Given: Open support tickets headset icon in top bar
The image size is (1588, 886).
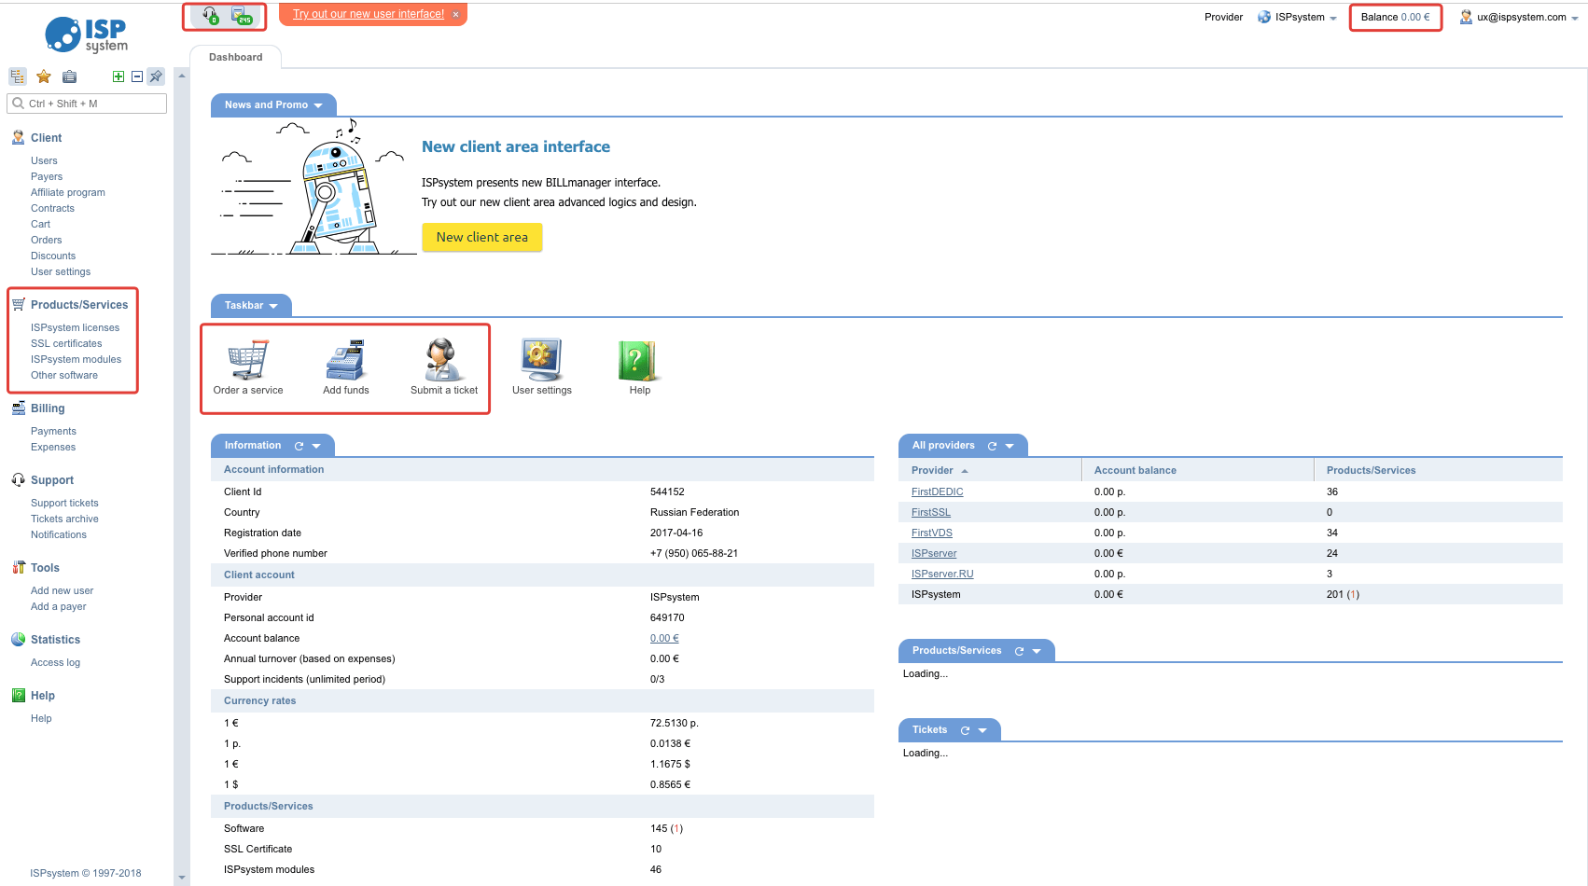Looking at the screenshot, I should pyautogui.click(x=210, y=15).
